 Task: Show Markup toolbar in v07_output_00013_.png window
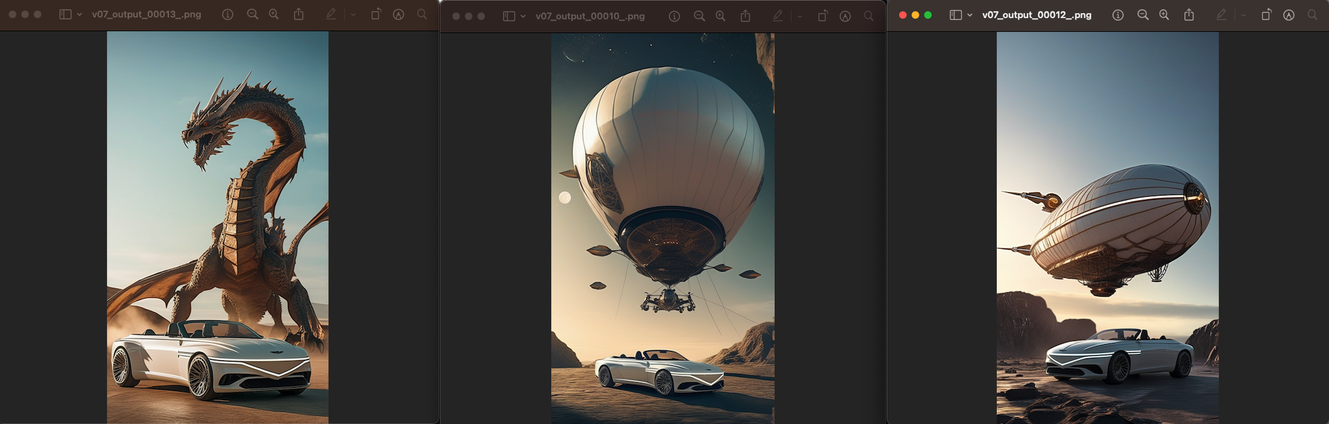point(399,14)
